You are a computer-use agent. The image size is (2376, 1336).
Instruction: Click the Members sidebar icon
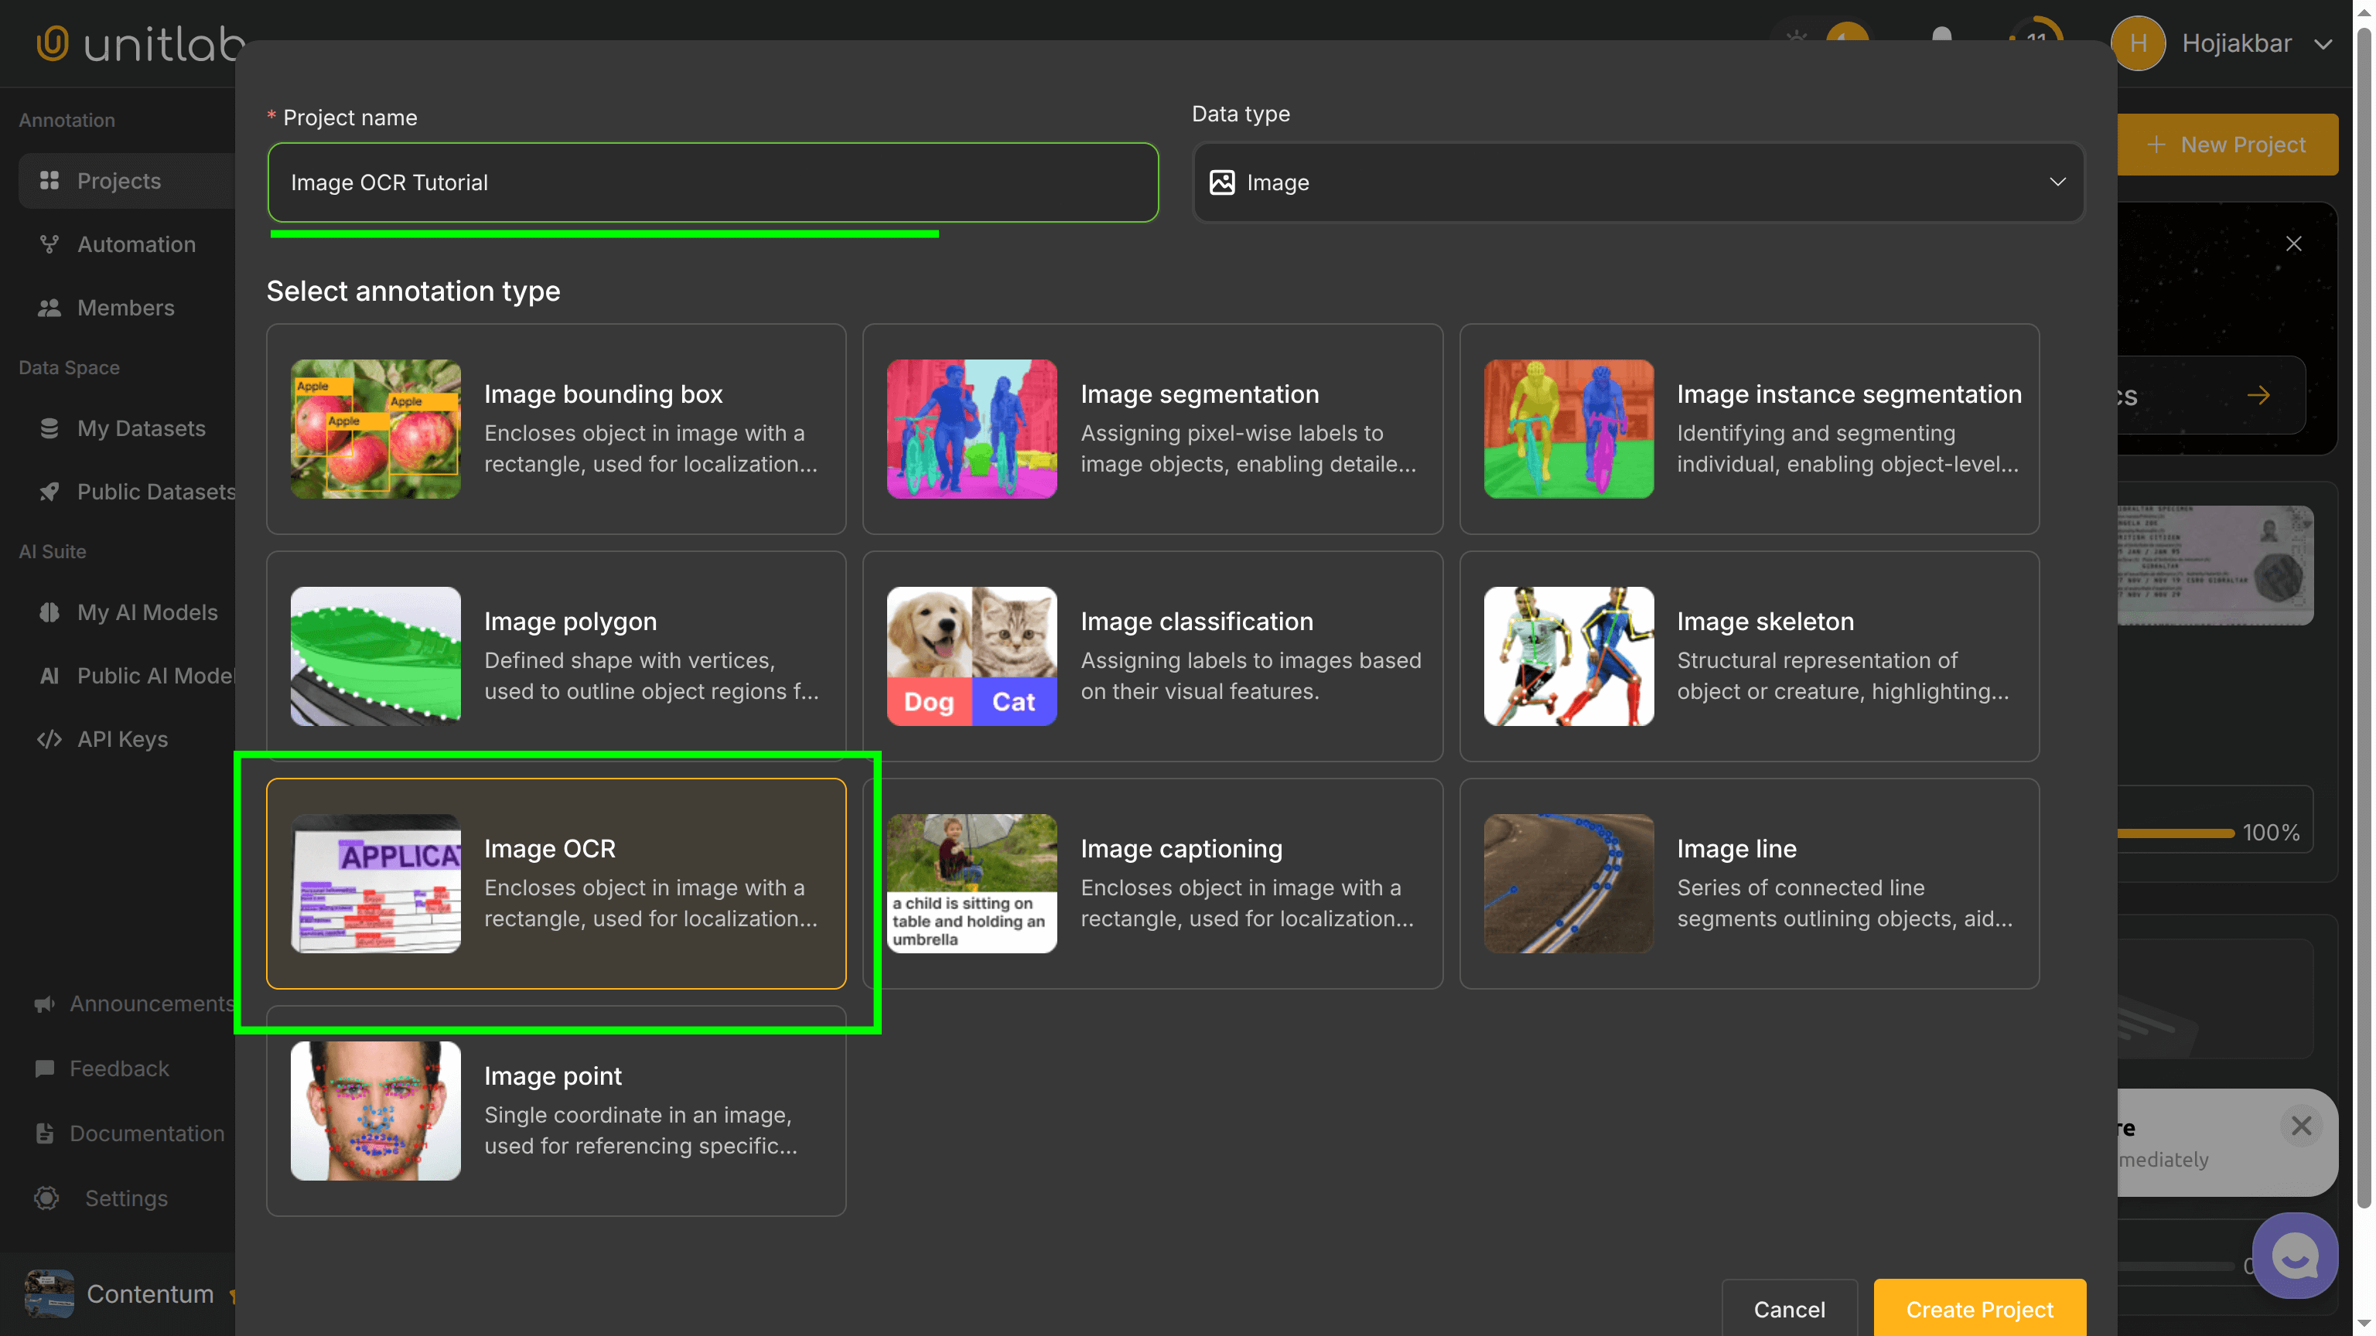pyautogui.click(x=49, y=307)
